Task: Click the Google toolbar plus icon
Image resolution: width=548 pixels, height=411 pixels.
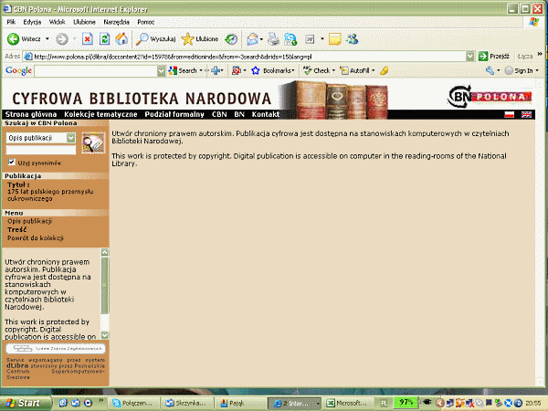Action: pyautogui.click(x=216, y=70)
